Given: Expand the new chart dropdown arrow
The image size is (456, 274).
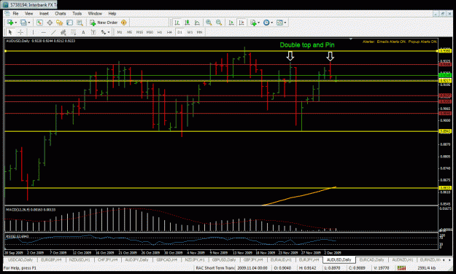Looking at the screenshot, I should click(x=16, y=23).
